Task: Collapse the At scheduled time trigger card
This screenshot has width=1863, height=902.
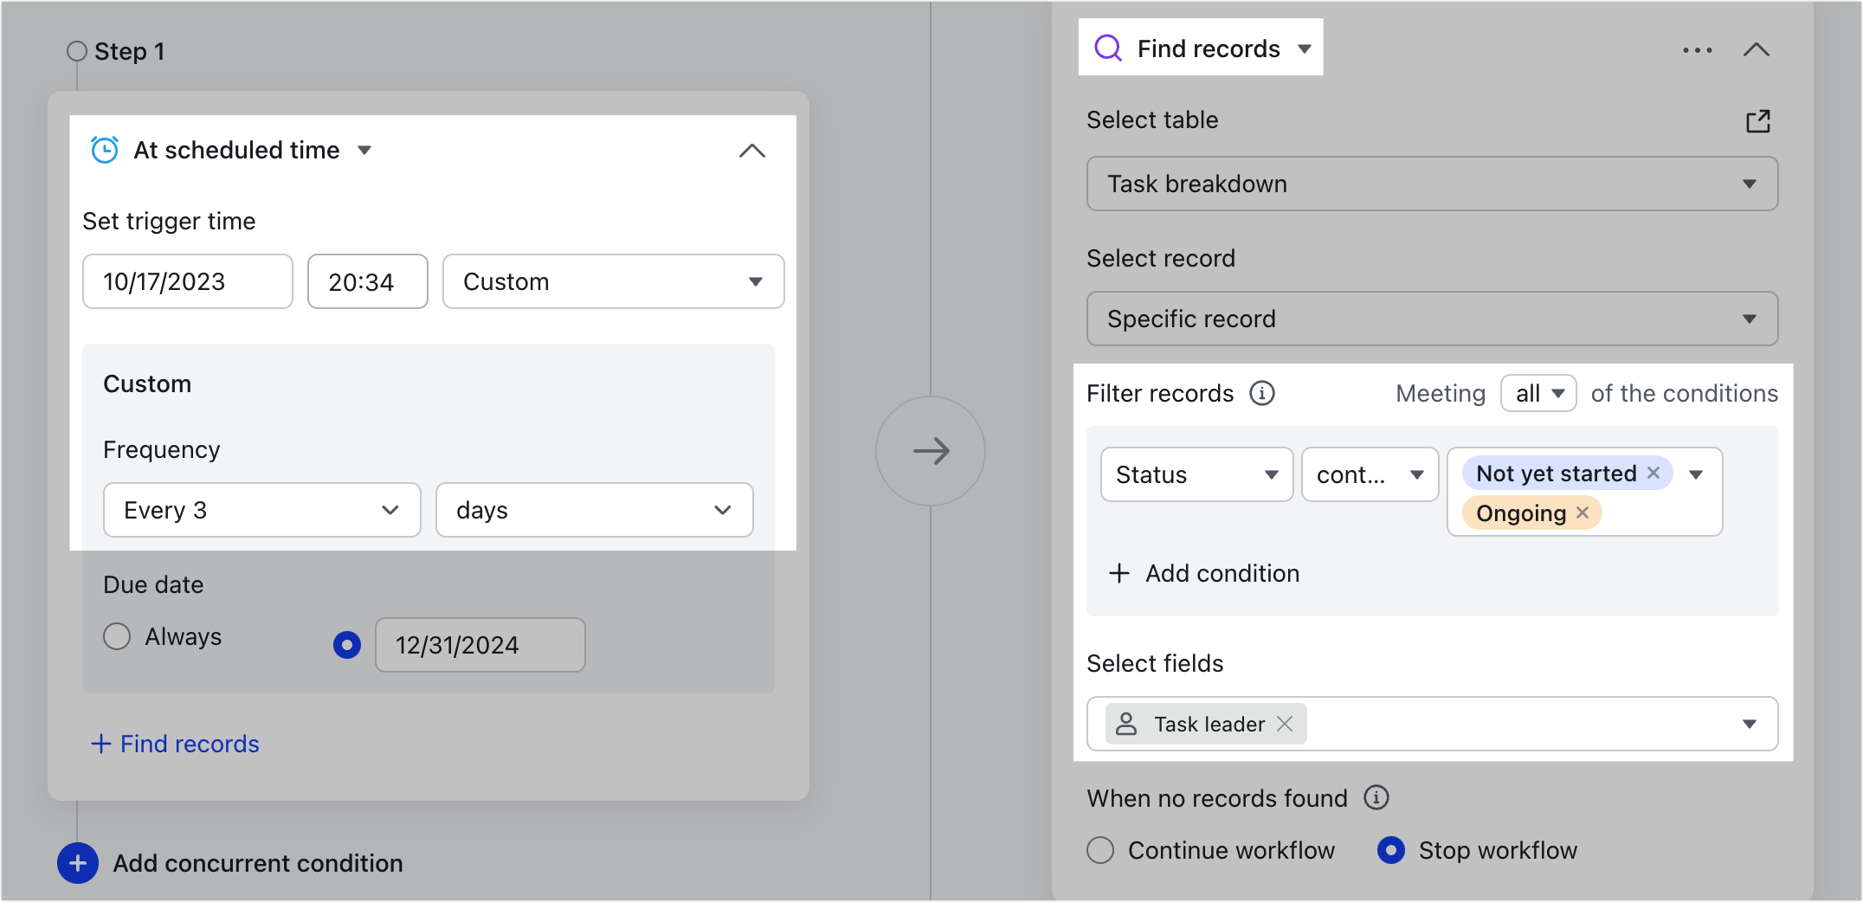Action: pos(751,151)
